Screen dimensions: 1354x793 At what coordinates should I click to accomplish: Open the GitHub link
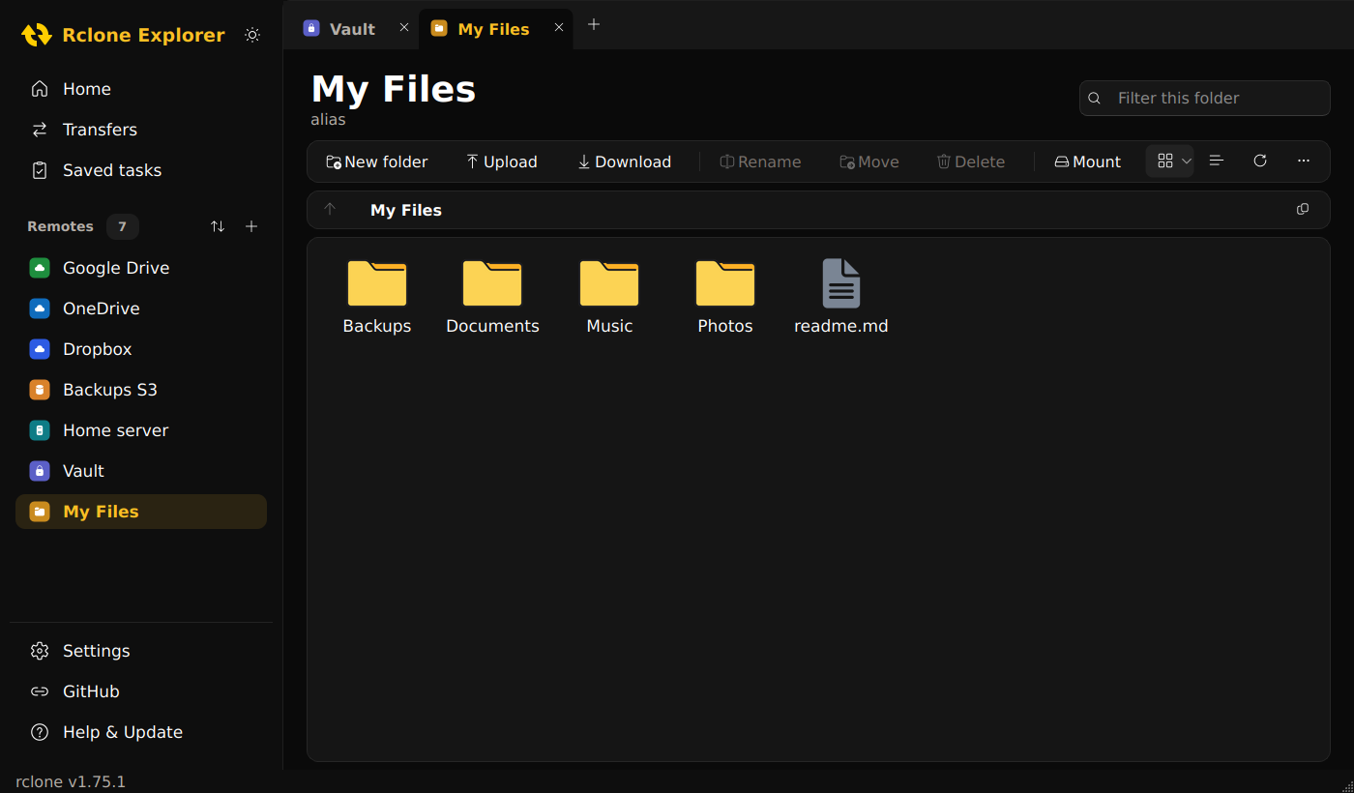pos(141,691)
